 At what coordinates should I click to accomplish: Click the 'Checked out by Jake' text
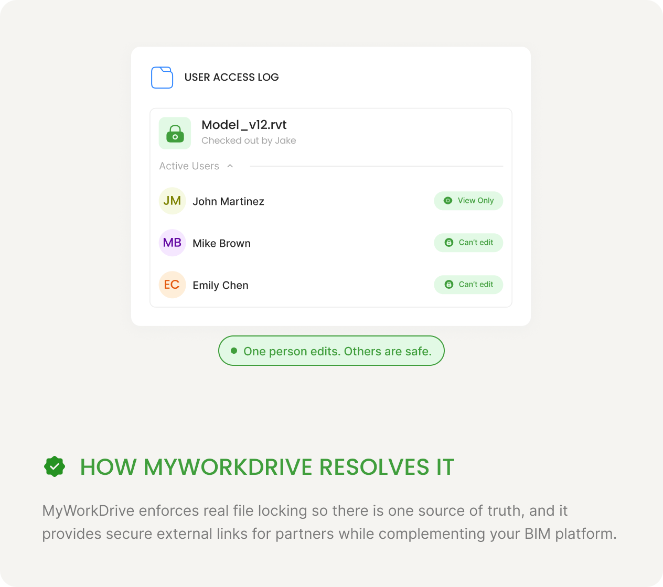click(249, 140)
